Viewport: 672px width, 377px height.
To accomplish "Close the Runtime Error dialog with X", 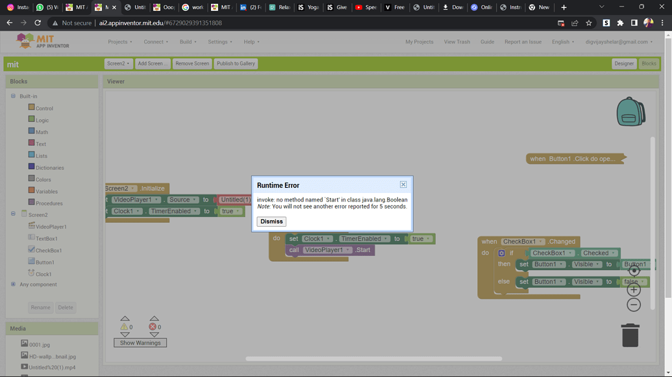I will (403, 185).
